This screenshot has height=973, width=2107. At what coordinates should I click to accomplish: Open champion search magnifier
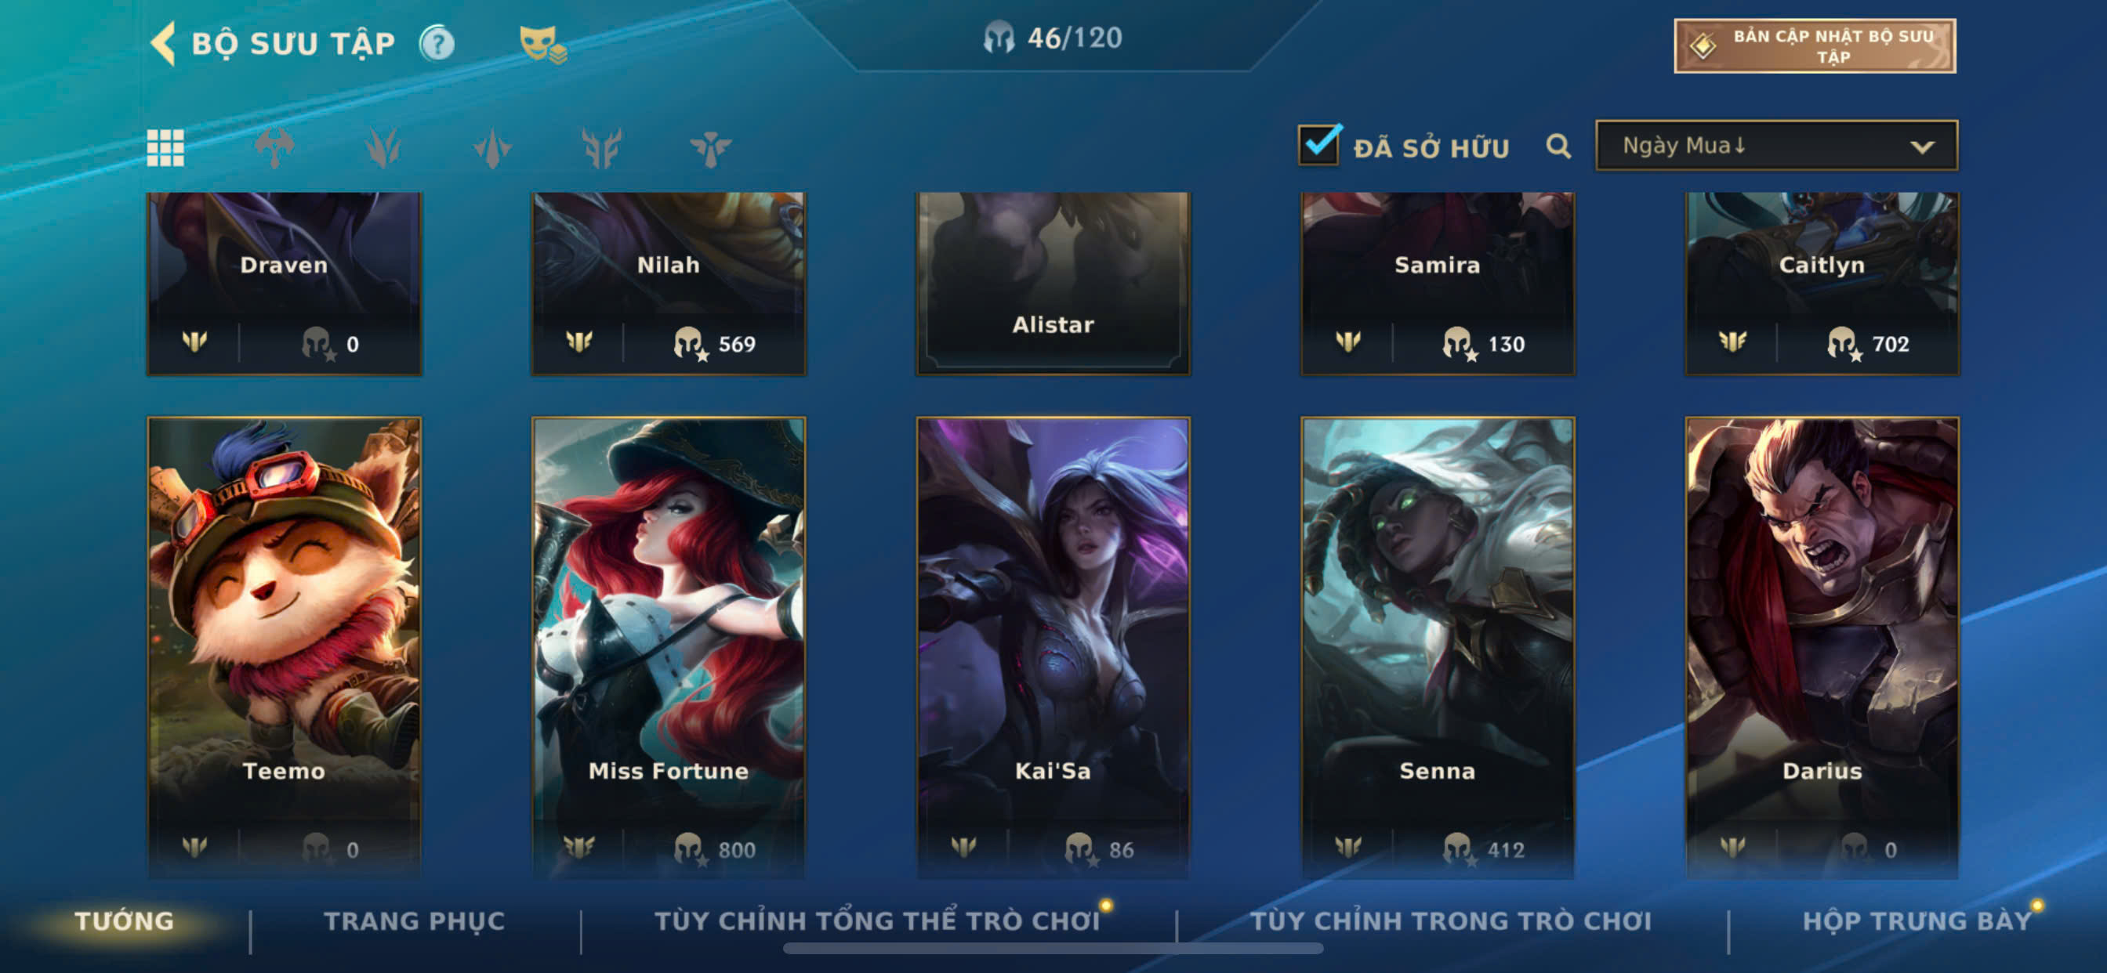coord(1558,146)
